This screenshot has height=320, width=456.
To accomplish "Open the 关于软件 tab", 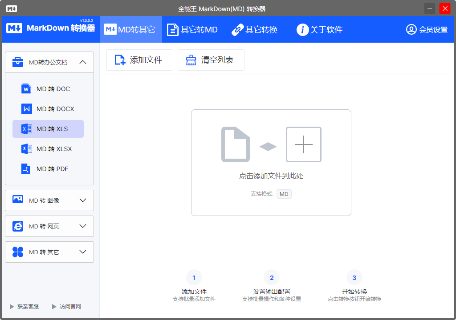I will pos(319,29).
